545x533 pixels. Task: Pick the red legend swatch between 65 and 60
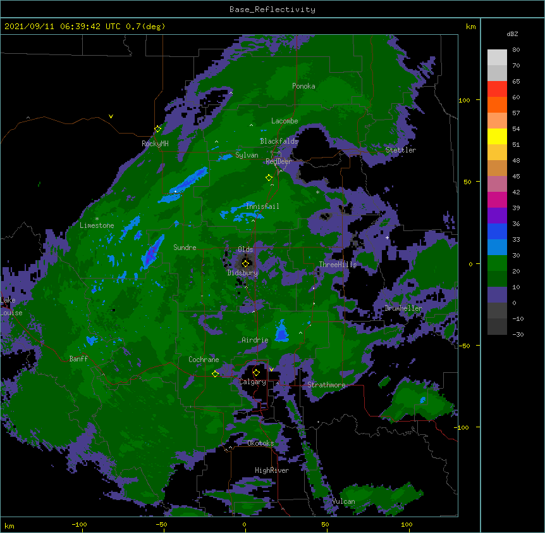(x=497, y=89)
